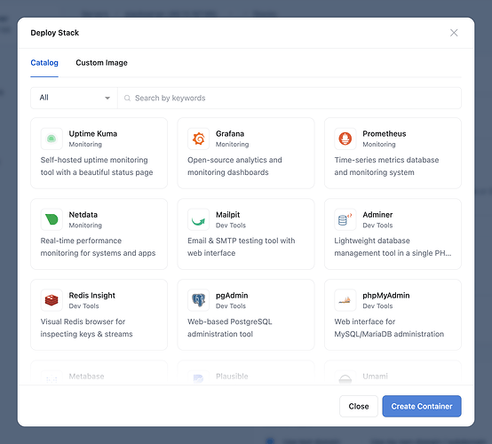Select the Redis Insight card title
The height and width of the screenshot is (444, 492).
92,296
